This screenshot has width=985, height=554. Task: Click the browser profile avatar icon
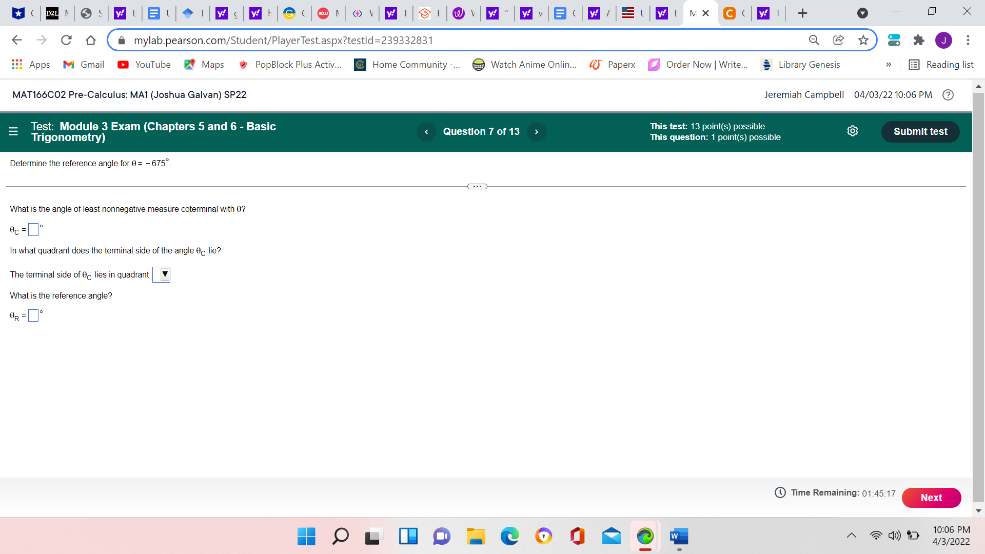[x=944, y=40]
